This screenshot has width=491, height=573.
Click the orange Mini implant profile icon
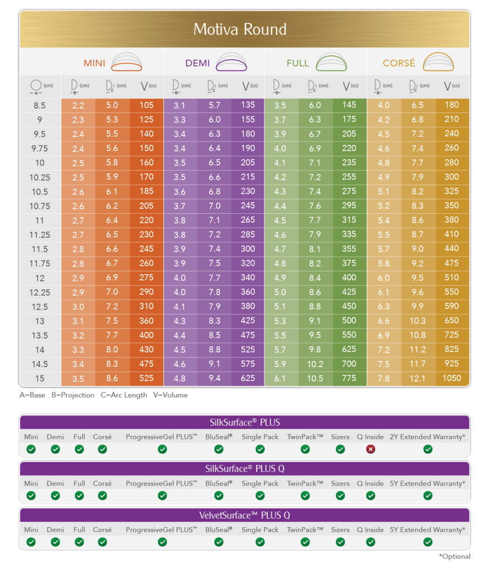coord(128,62)
